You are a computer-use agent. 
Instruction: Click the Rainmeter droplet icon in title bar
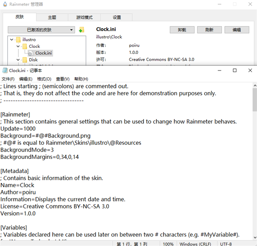pyautogui.click(x=5, y=4)
